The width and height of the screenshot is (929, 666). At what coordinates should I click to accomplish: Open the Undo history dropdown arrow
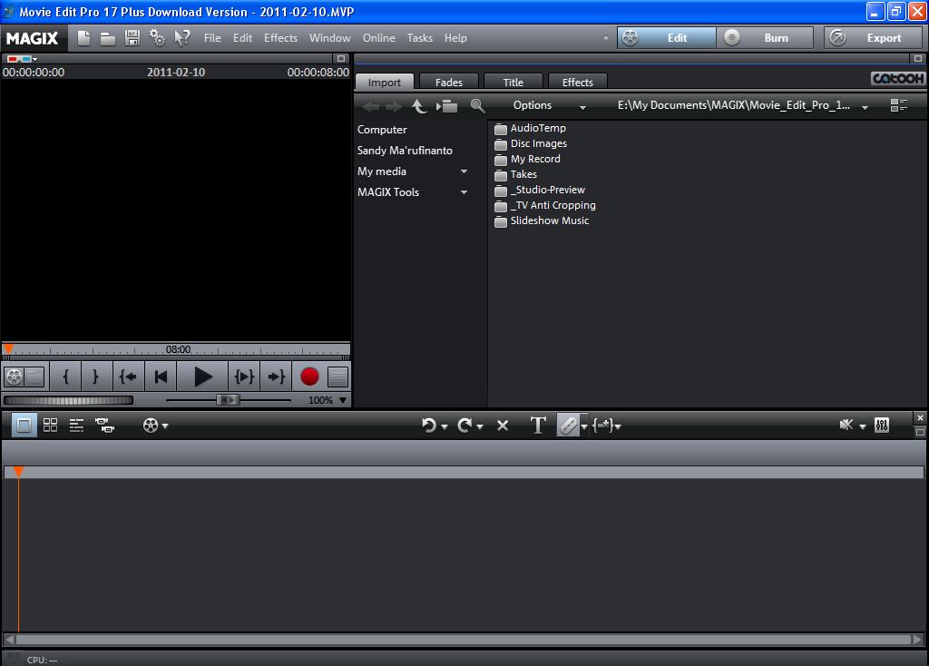445,426
